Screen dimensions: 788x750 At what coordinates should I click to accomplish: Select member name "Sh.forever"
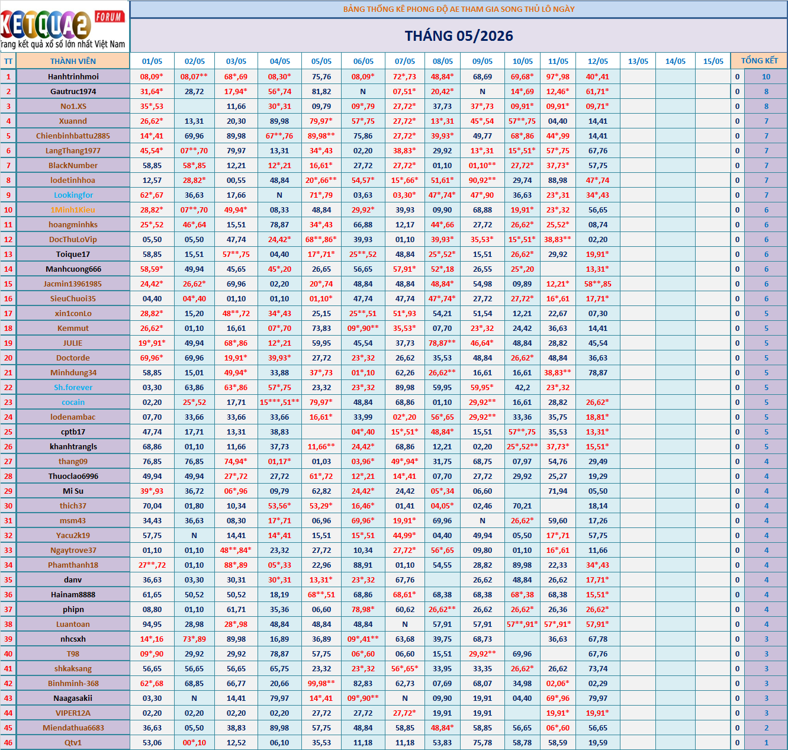pos(73,387)
